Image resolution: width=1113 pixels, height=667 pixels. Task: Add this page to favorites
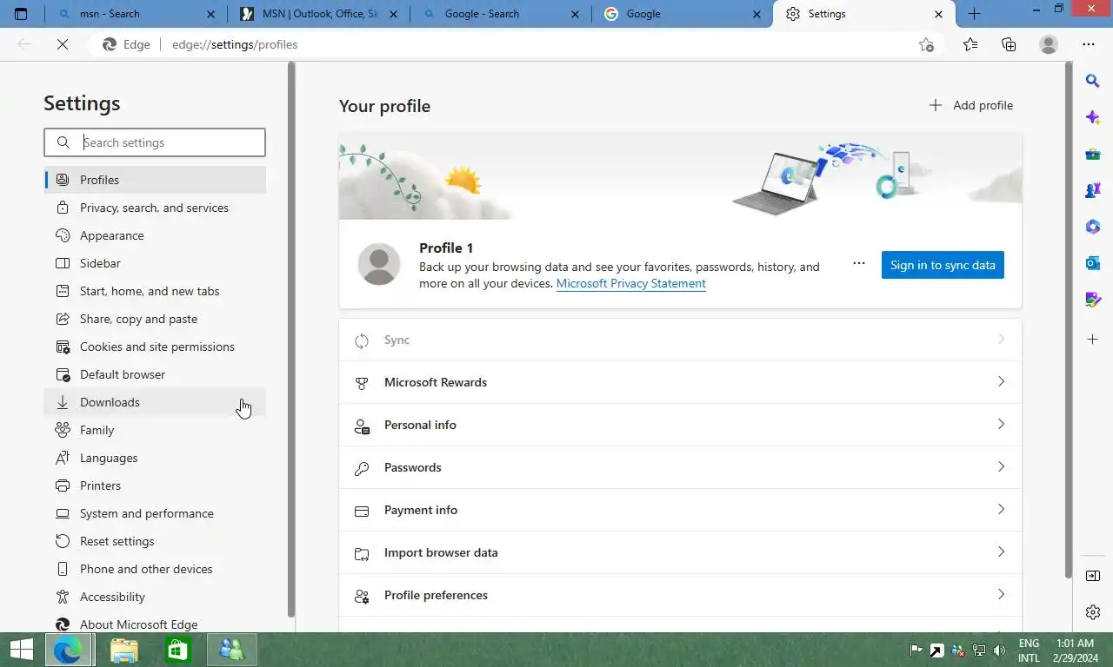[x=926, y=44]
